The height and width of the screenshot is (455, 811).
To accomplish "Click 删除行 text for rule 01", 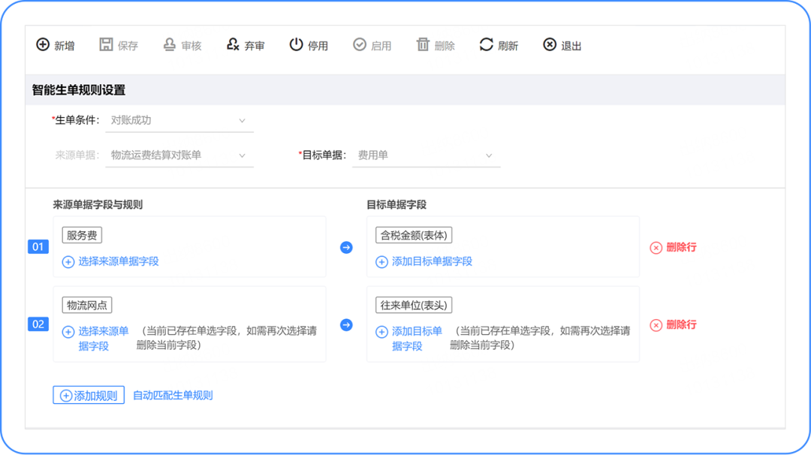I will (681, 247).
